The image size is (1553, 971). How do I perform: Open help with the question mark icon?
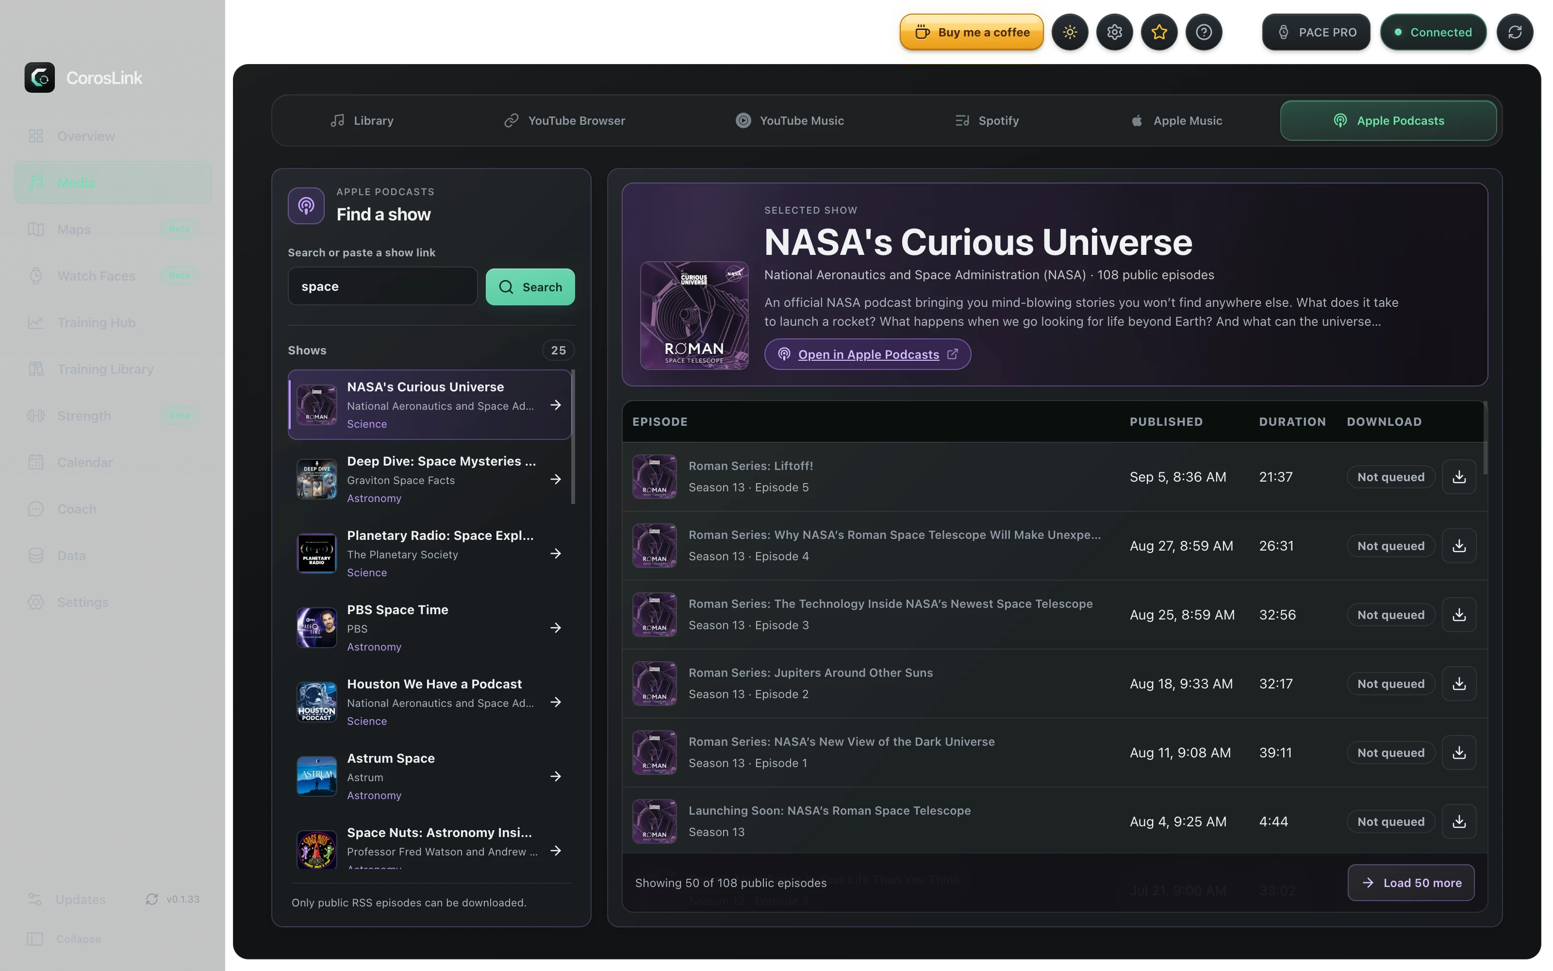(x=1204, y=32)
